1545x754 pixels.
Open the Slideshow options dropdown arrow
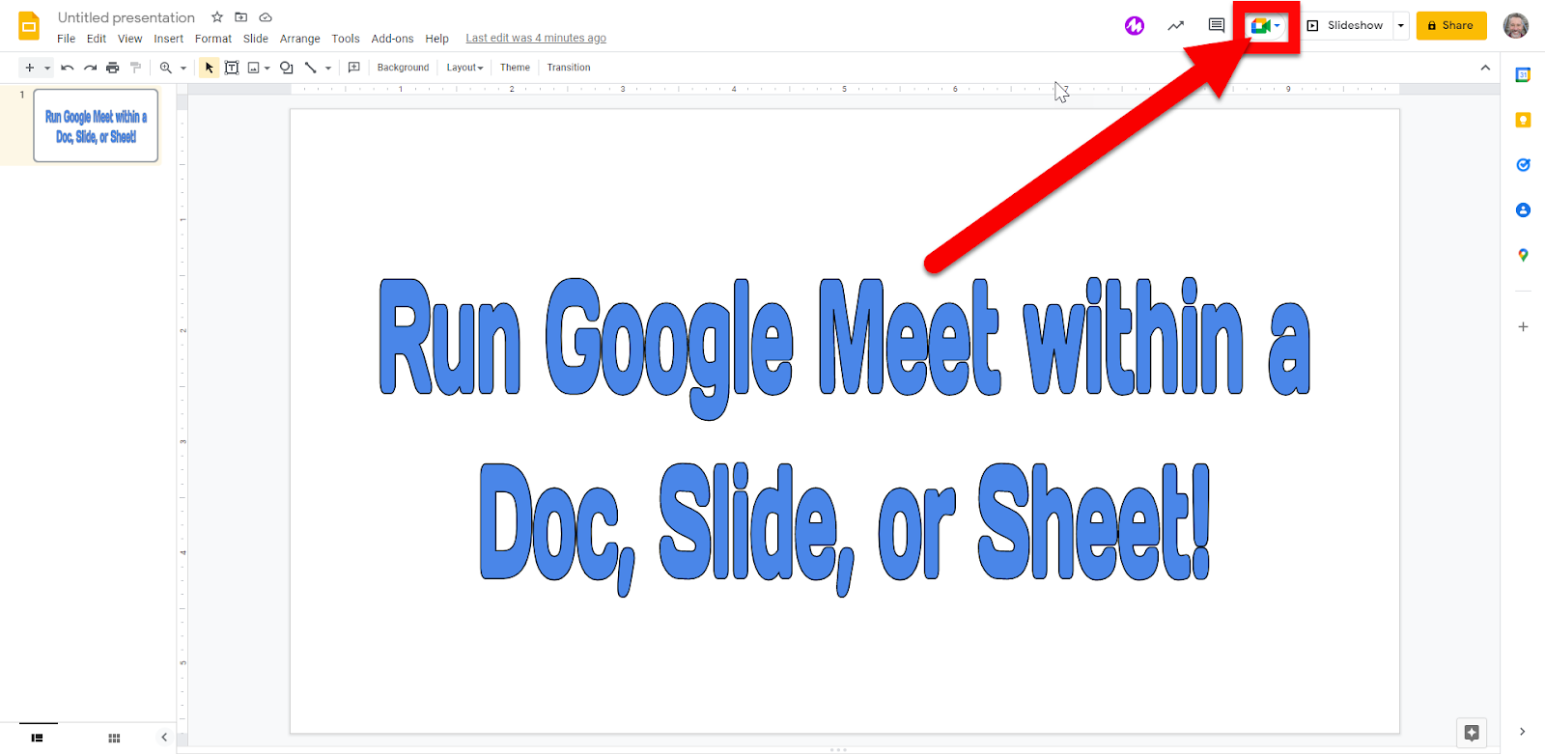[1401, 26]
